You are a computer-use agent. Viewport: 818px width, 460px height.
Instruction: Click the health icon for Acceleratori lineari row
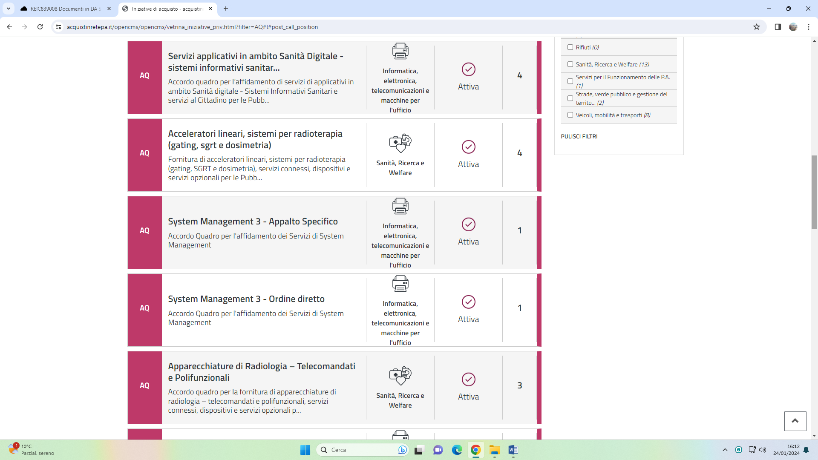[400, 143]
